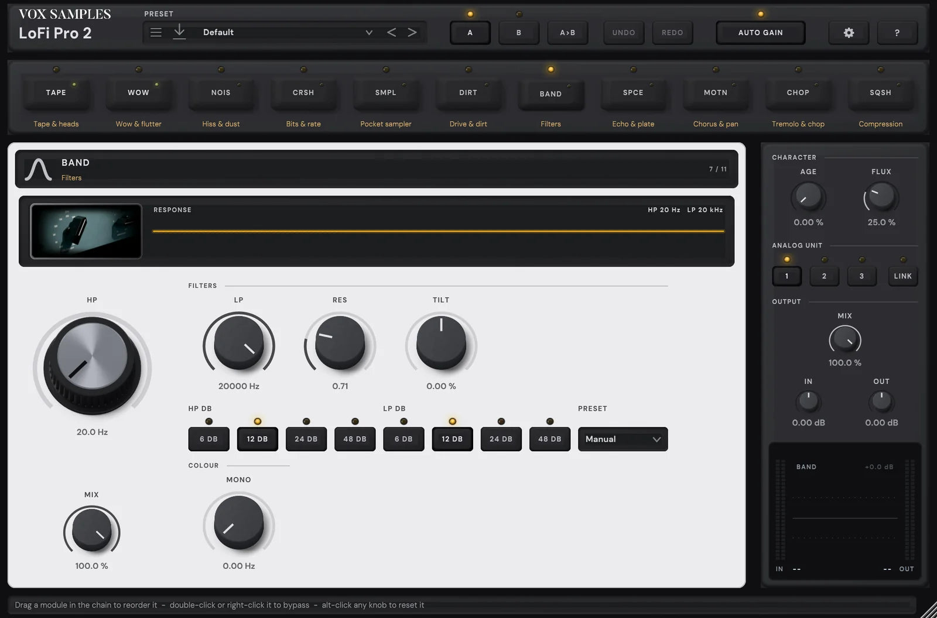Set HP slope to 24 DB
This screenshot has width=937, height=618.
306,439
